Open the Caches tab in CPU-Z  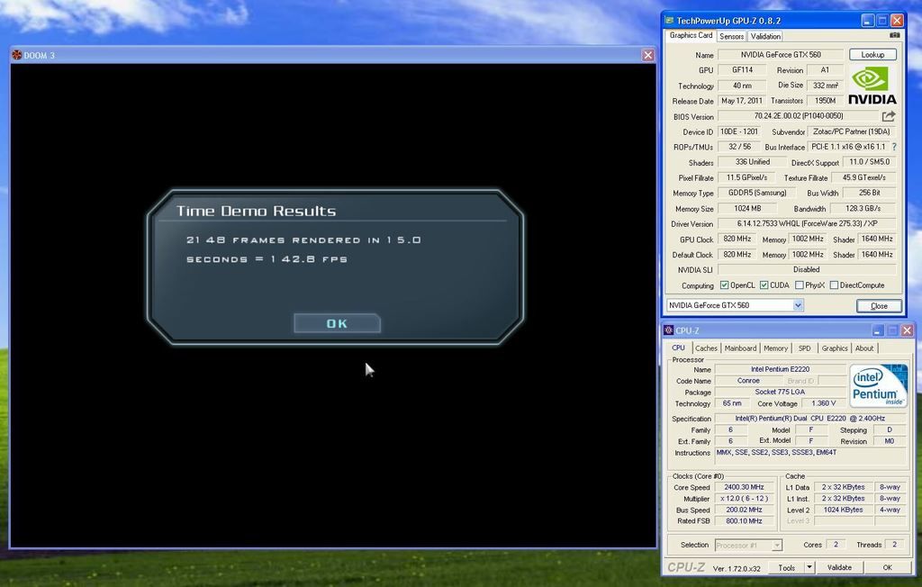coord(706,348)
